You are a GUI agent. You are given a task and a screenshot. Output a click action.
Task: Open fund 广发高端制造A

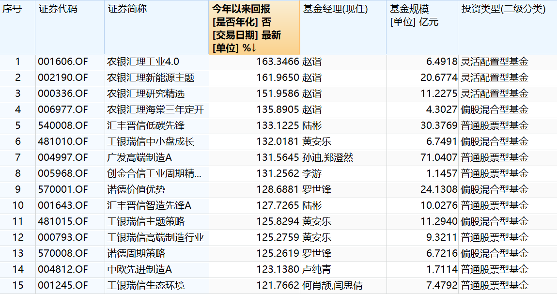click(x=139, y=157)
